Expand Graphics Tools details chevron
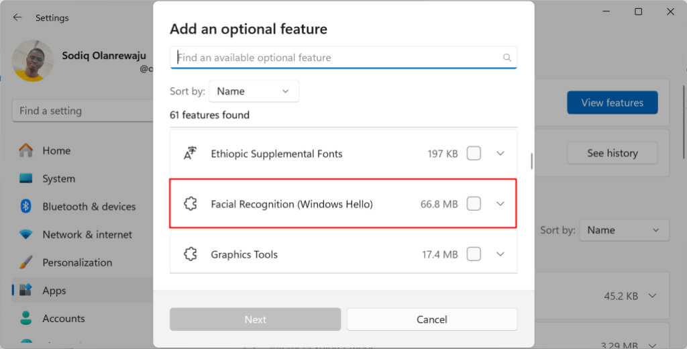Viewport: 687px width, 349px height. (x=500, y=254)
